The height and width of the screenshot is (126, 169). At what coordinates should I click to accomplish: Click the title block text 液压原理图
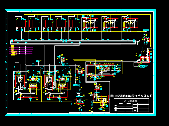click(x=130, y=101)
